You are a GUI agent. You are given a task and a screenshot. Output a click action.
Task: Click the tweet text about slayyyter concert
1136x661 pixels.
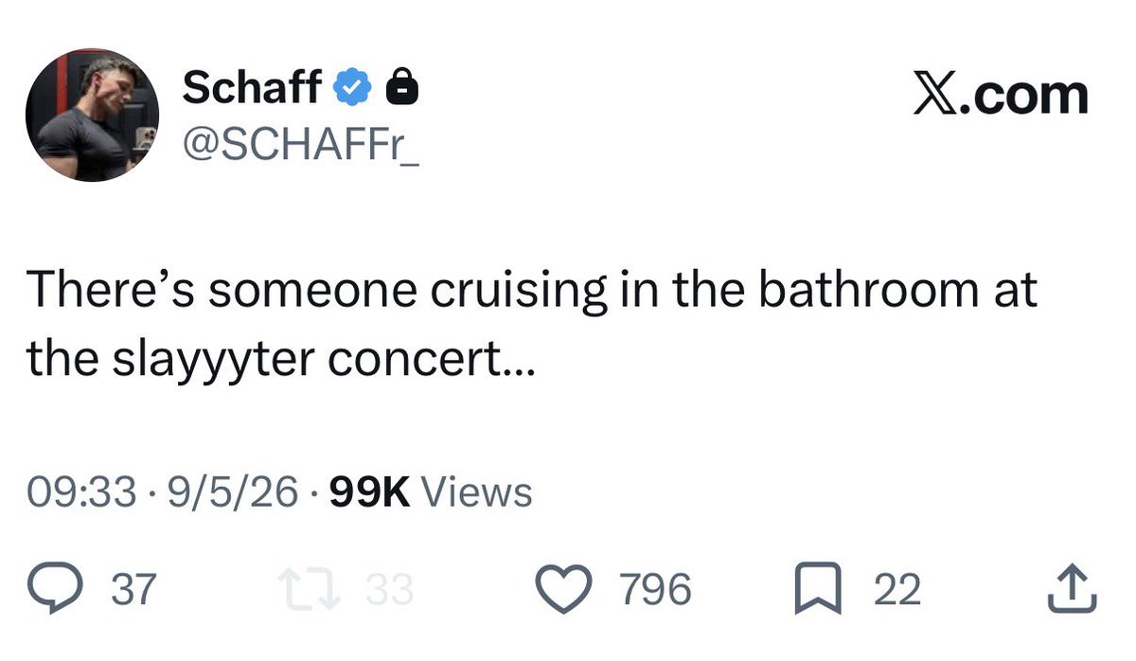(531, 324)
